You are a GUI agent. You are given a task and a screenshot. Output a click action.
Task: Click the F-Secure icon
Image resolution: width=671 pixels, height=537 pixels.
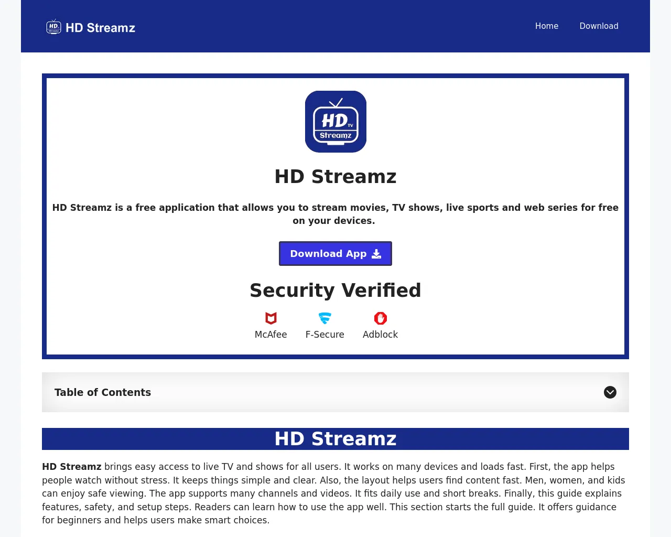325,318
